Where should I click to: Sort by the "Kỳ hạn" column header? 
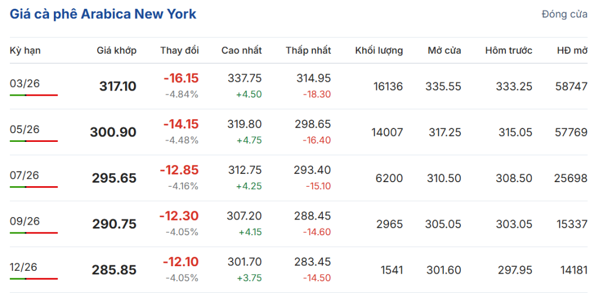(x=25, y=51)
